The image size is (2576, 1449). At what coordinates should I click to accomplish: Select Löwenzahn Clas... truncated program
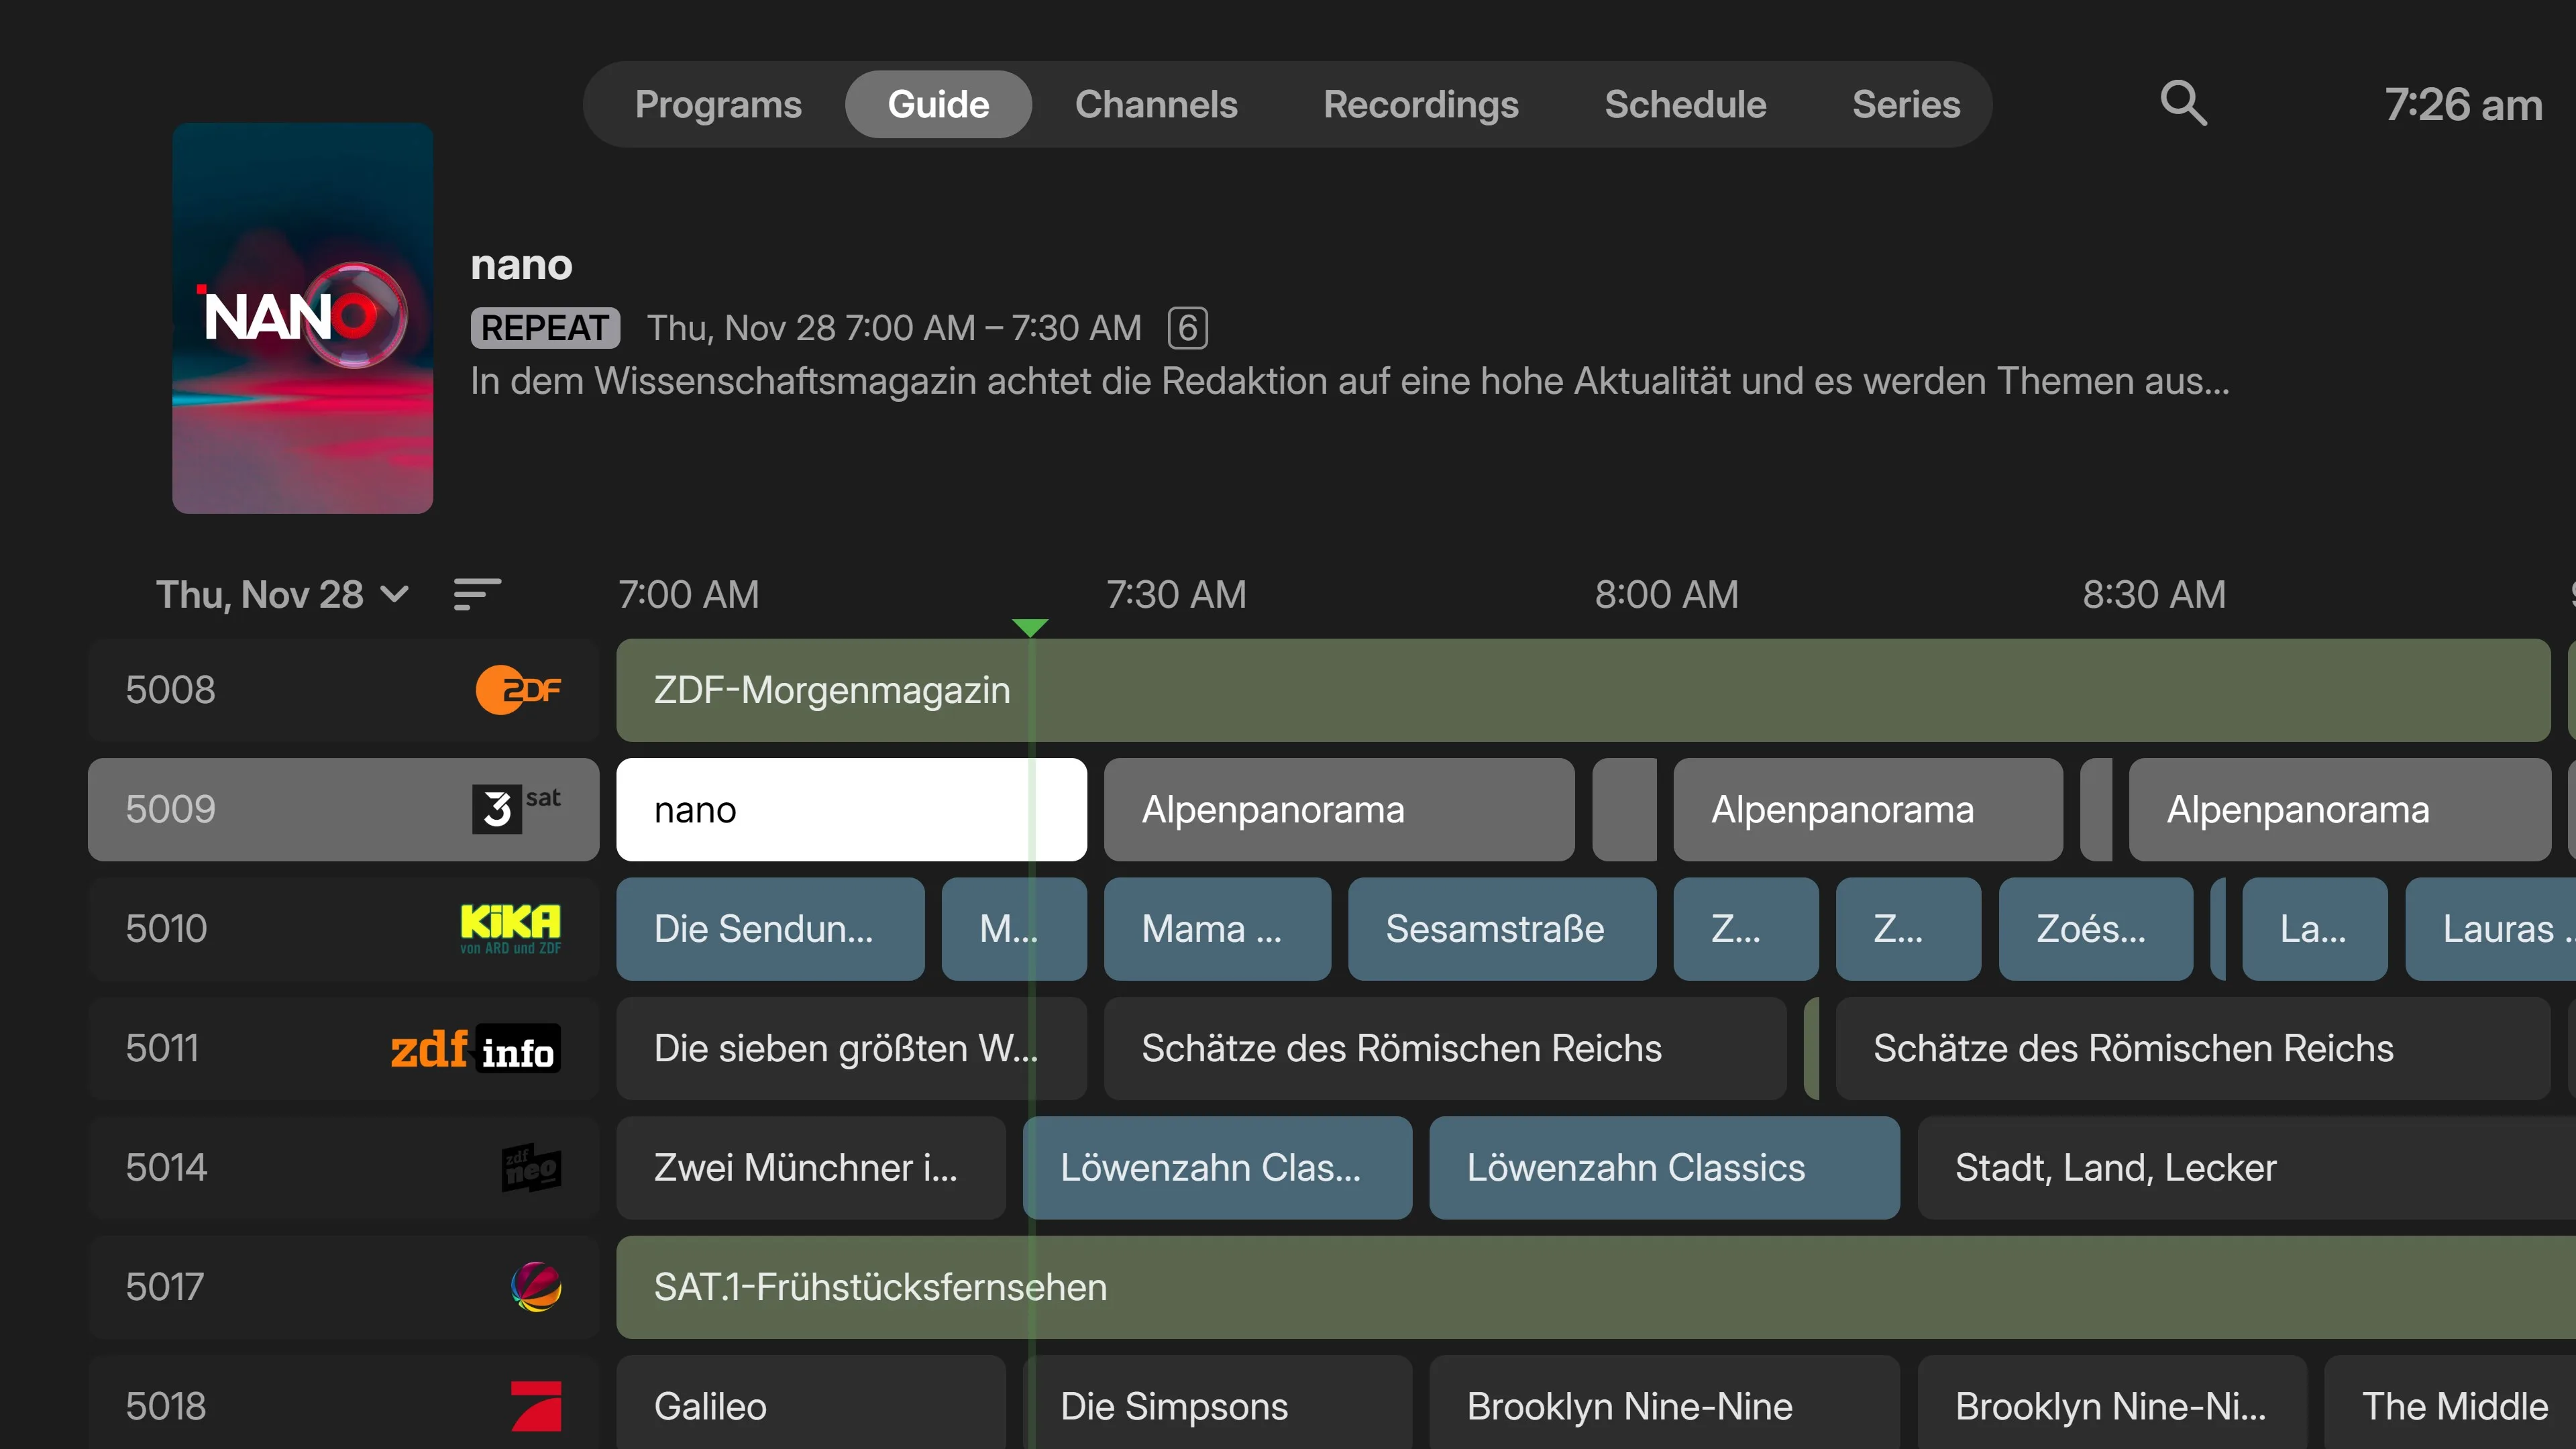click(x=1218, y=1167)
